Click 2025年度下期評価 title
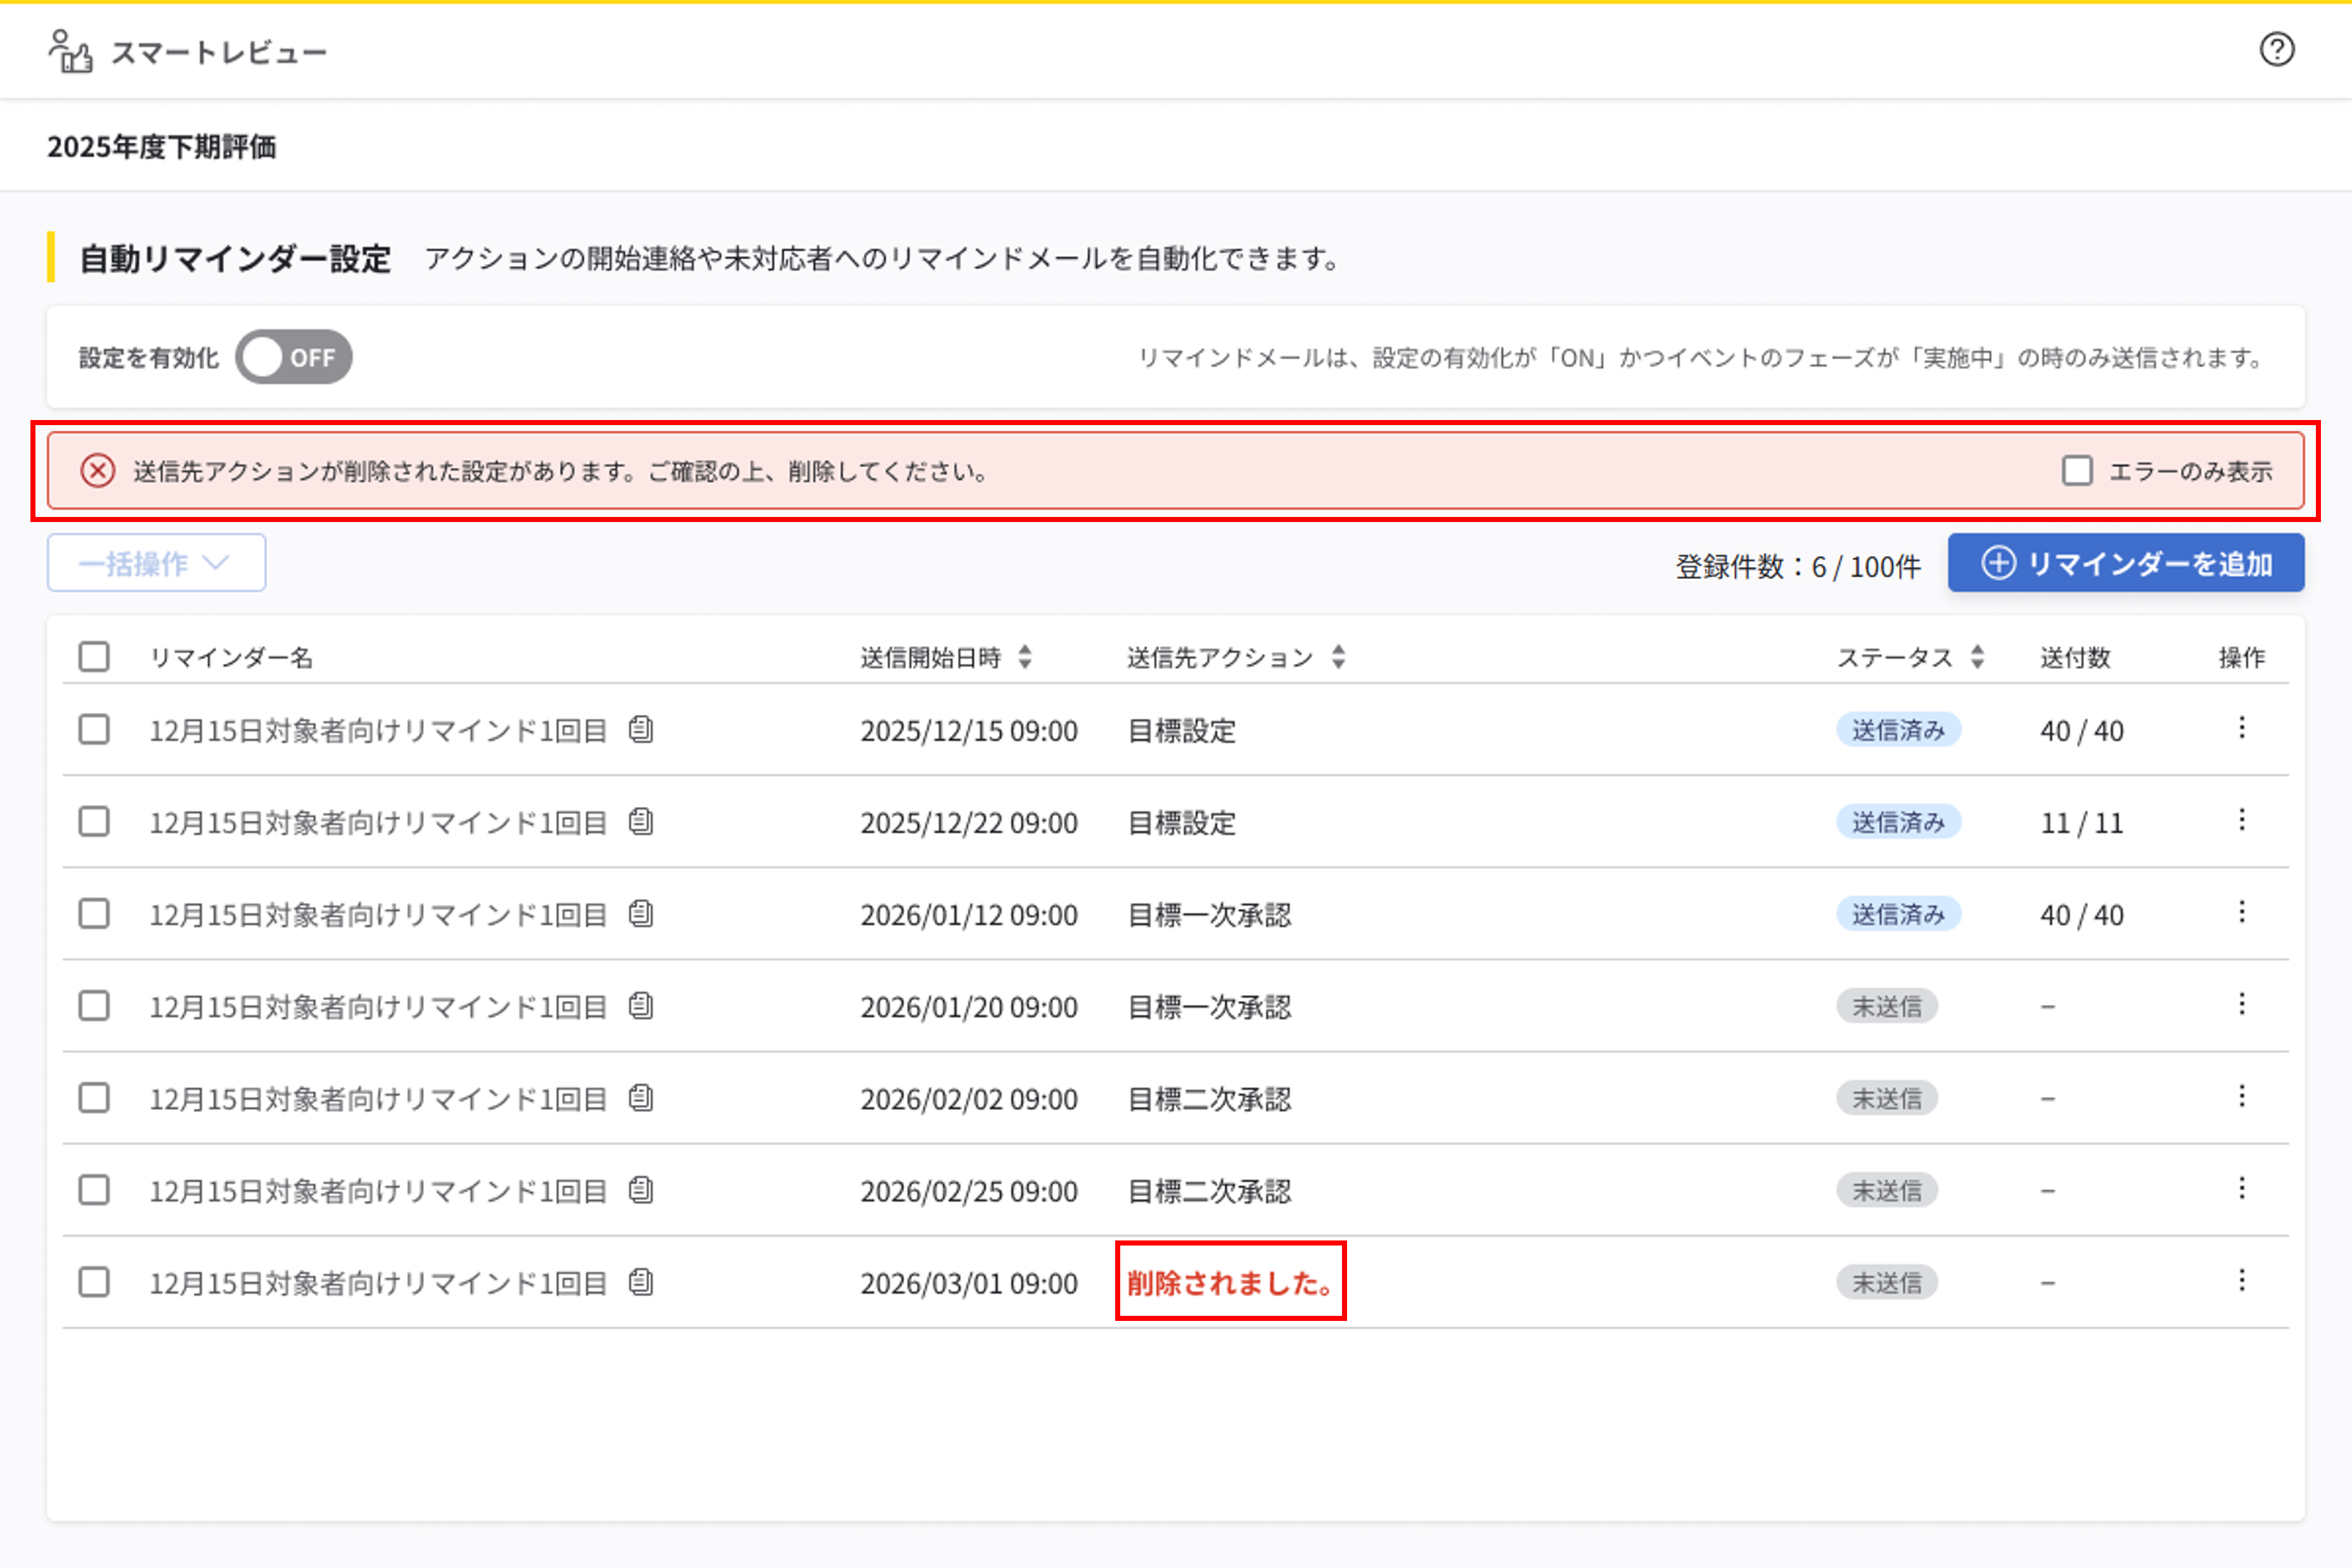The height and width of the screenshot is (1568, 2352). [x=161, y=147]
